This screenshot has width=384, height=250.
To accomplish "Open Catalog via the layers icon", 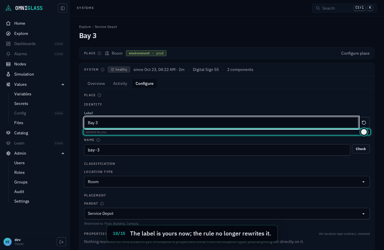I will click(x=8, y=133).
